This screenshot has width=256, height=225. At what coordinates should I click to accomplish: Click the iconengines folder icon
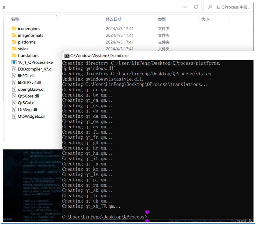(14, 29)
